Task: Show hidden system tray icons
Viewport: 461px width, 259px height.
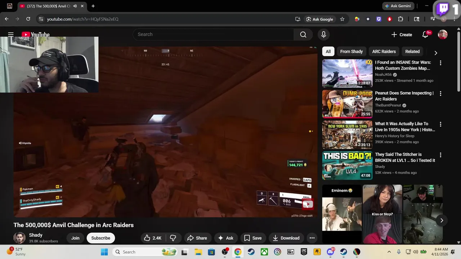Action: coord(389,252)
